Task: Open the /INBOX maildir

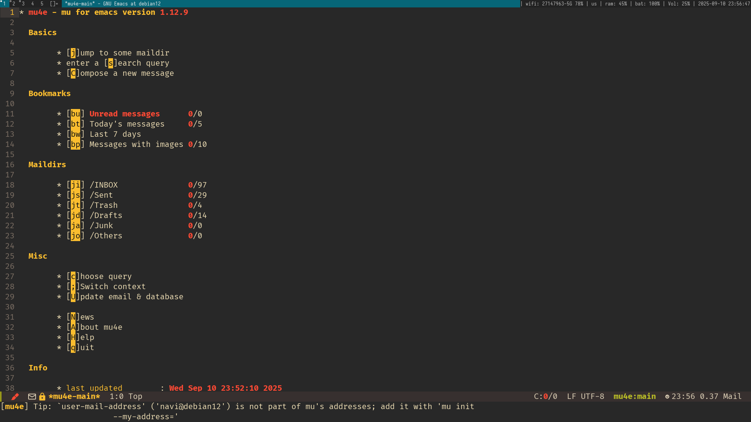Action: click(x=104, y=185)
